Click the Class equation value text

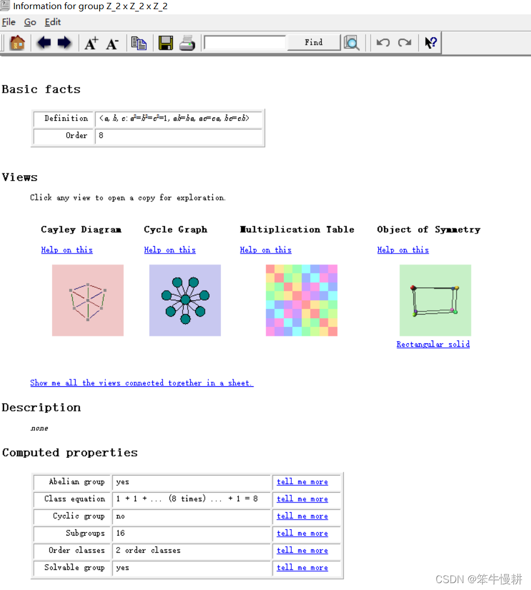pyautogui.click(x=187, y=499)
